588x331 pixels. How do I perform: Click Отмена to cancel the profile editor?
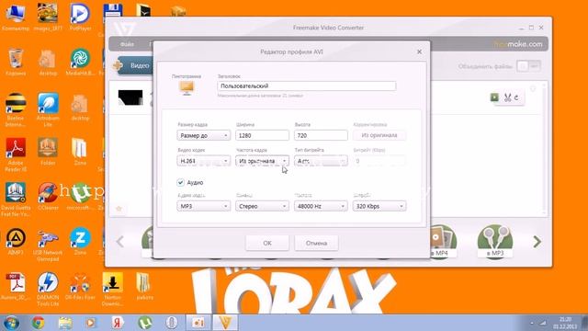tap(316, 243)
